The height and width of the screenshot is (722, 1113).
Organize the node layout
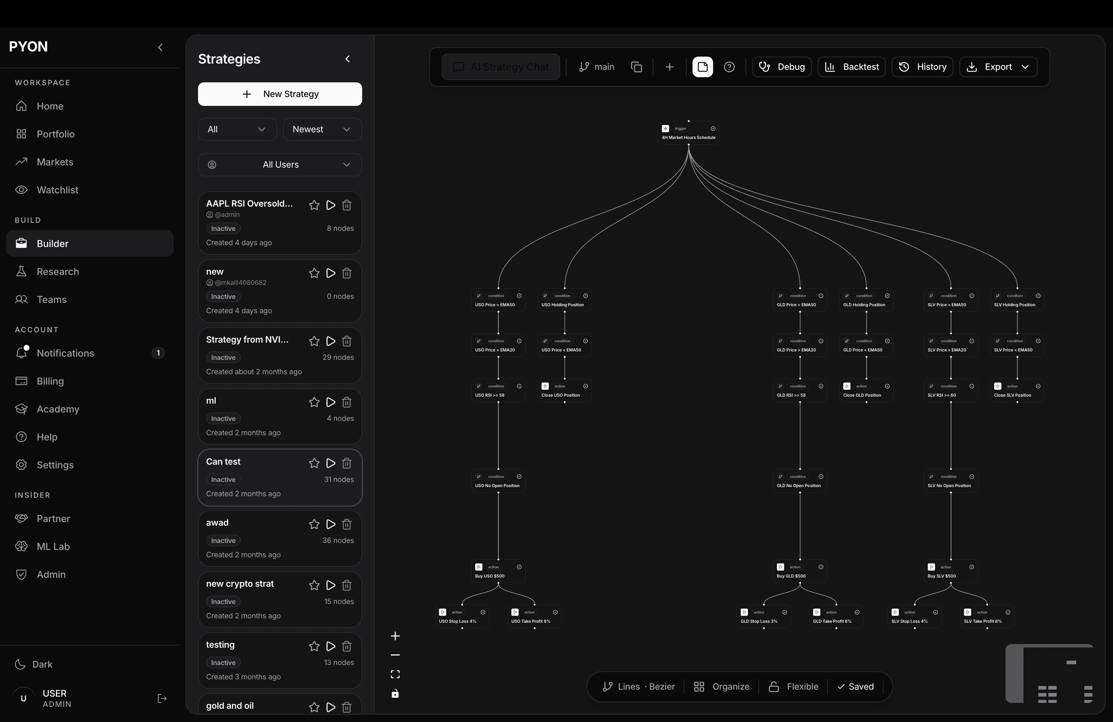coord(722,686)
